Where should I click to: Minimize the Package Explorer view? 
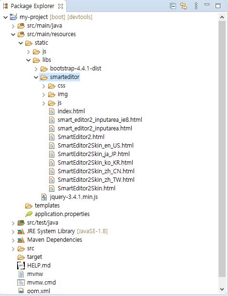[207, 5]
